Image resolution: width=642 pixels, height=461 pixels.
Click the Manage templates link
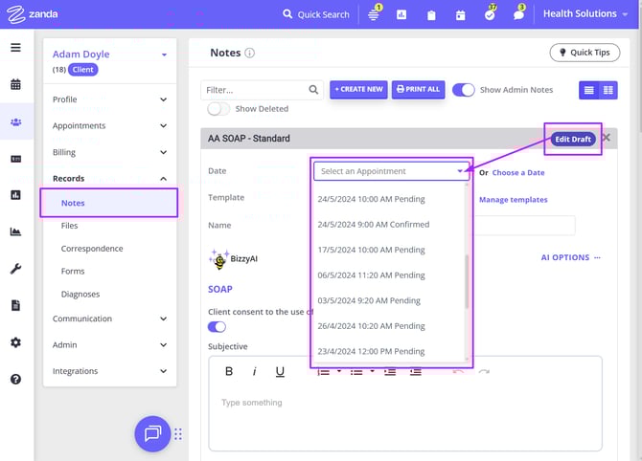513,200
